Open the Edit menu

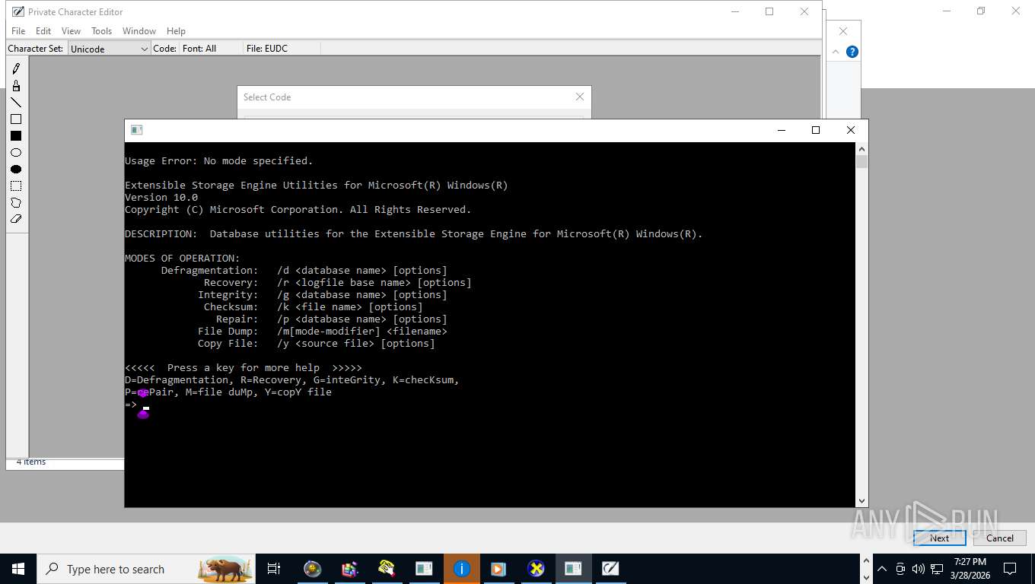(x=43, y=31)
